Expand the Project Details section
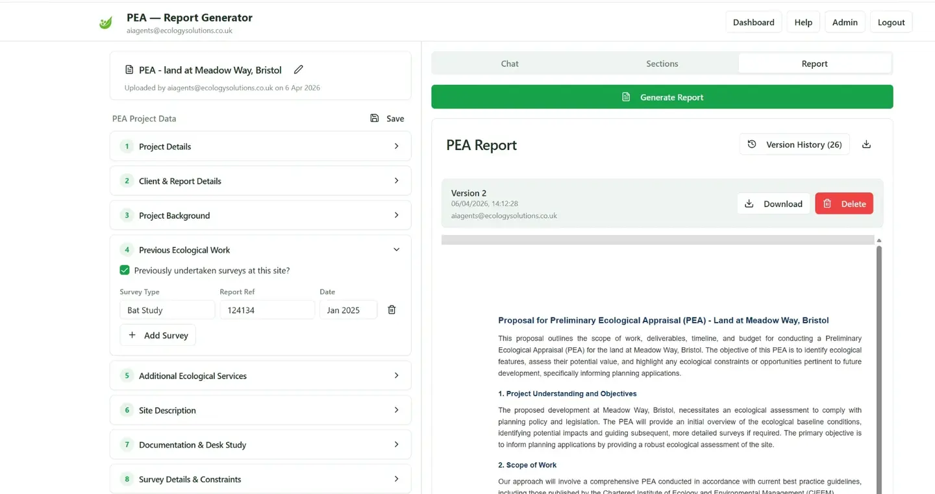This screenshot has width=935, height=494. 260,146
